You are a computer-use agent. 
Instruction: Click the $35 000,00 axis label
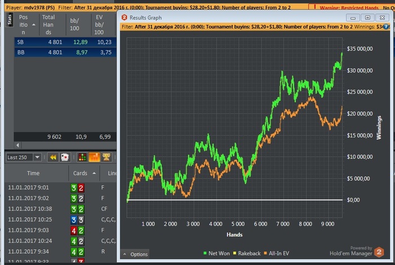[x=360, y=49]
